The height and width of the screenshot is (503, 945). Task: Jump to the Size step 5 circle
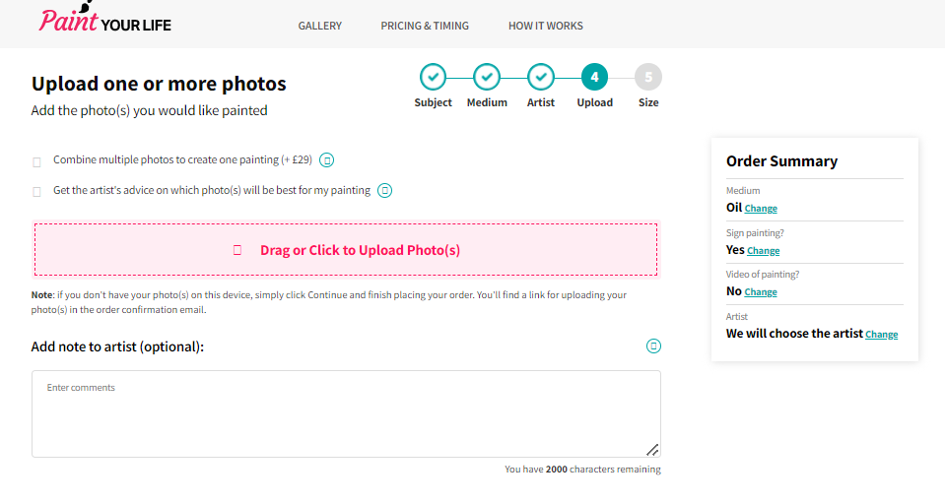[x=648, y=77]
